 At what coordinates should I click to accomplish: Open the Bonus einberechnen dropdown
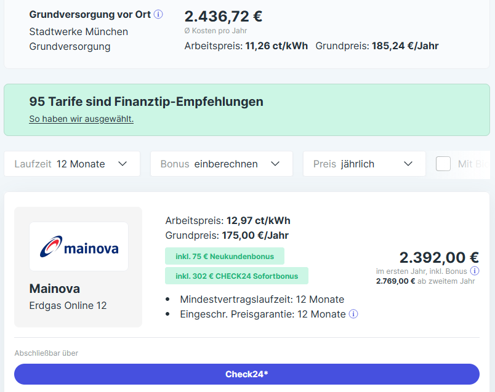point(222,164)
